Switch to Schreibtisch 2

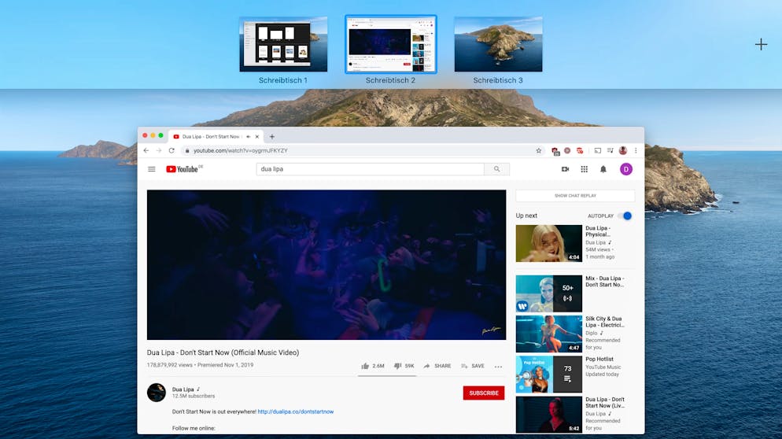tap(390, 44)
